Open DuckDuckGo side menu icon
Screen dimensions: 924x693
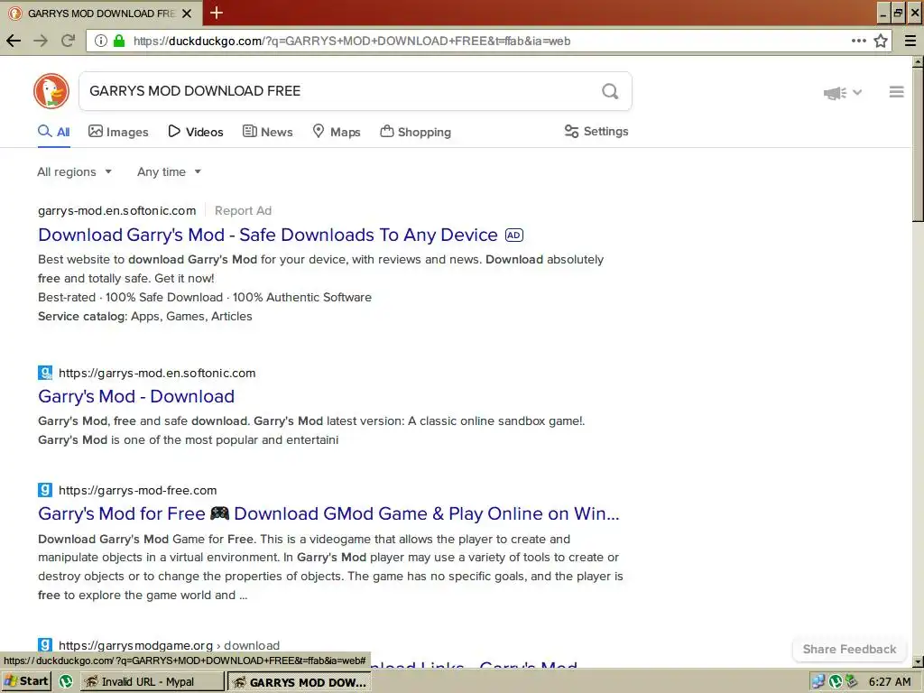pos(896,92)
